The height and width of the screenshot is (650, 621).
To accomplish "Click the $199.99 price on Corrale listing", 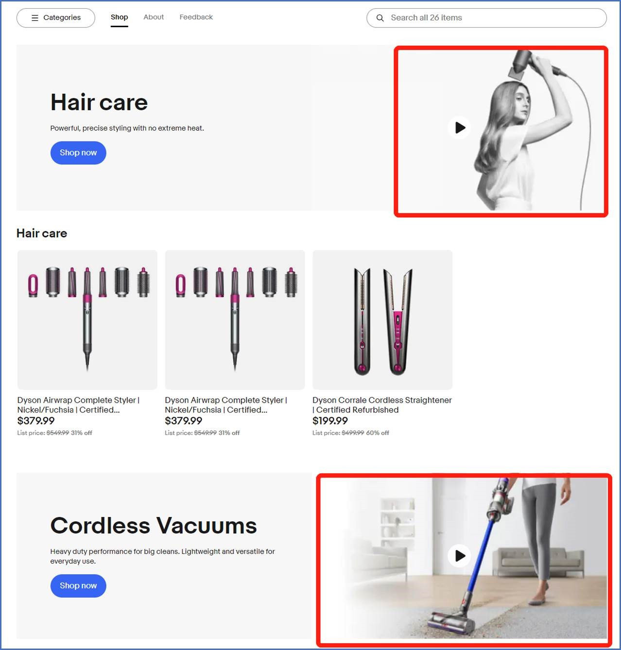I will 330,421.
